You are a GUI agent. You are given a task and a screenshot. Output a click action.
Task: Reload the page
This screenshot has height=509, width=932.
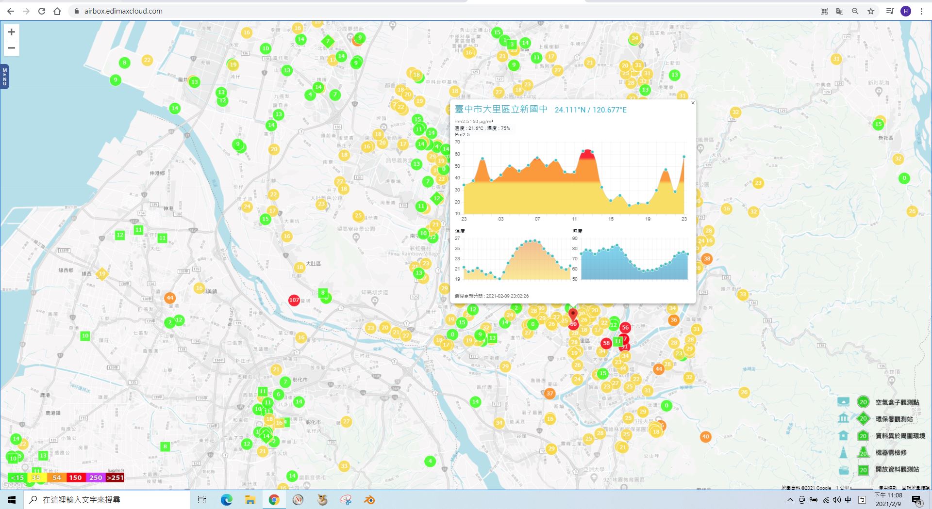click(42, 11)
